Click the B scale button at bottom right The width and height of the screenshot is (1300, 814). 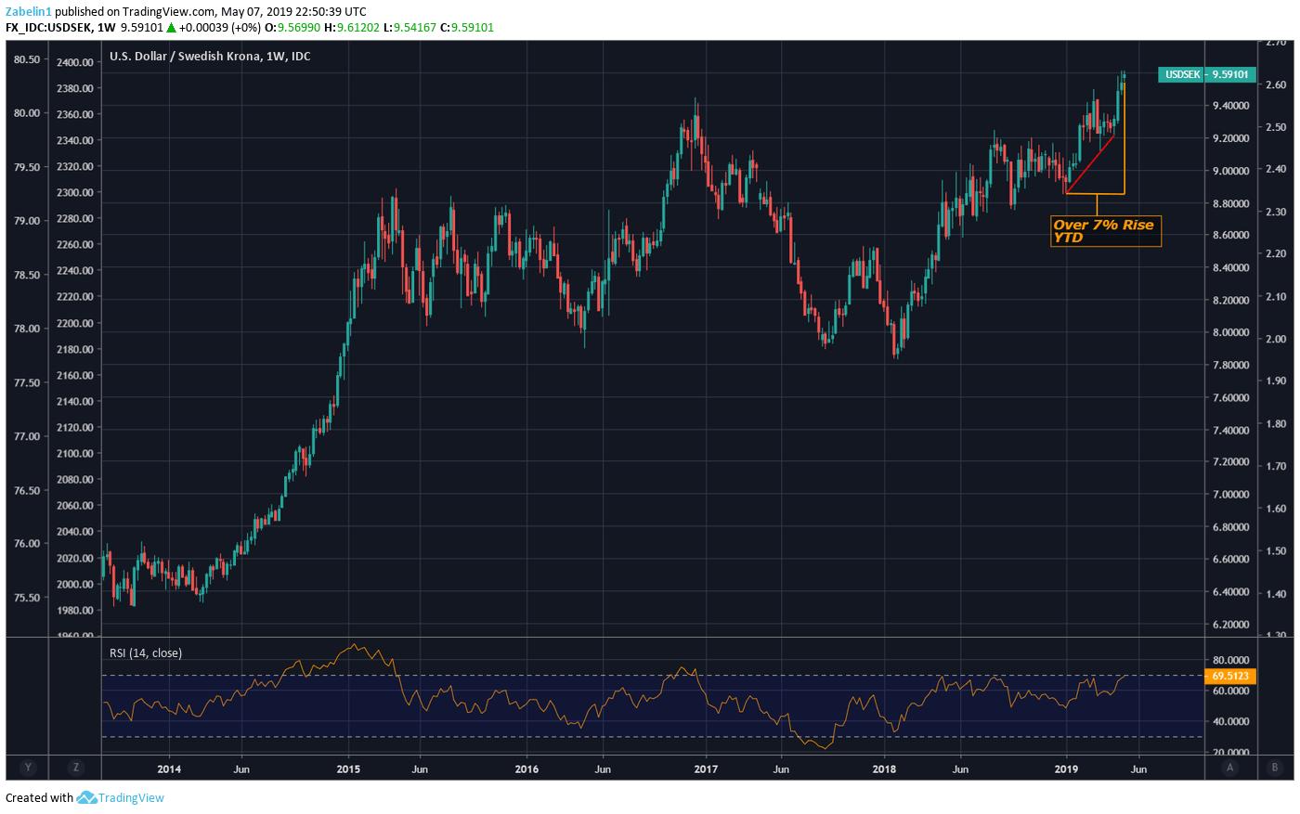(1275, 768)
